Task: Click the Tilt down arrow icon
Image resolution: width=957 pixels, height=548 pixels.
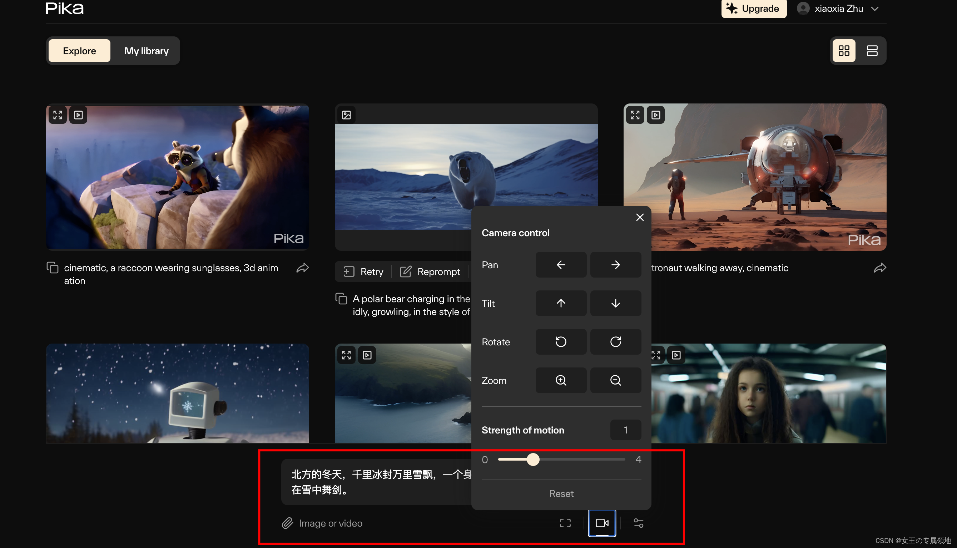Action: 615,303
